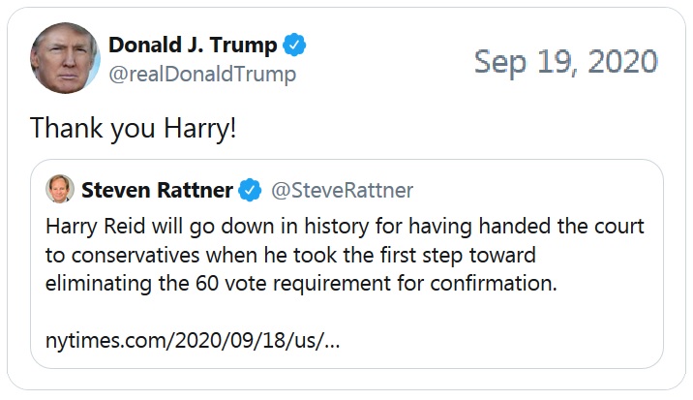
Task: Click verified badge beside Donald J. Trump
Action: coord(294,45)
